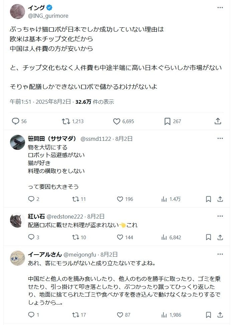This screenshot has height=325, width=232.
Task: Open more options for ING's post
Action: 220,8
